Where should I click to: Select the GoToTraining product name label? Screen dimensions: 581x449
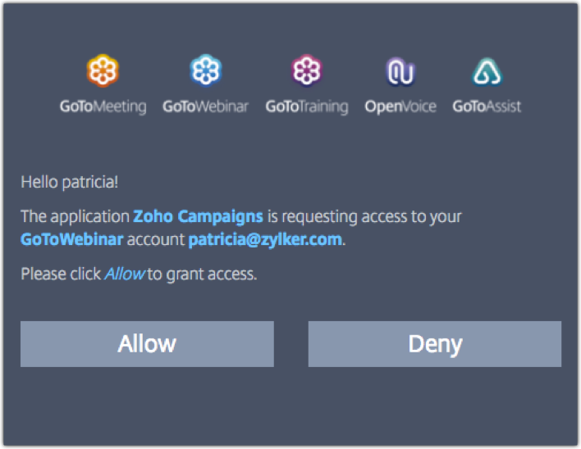click(307, 107)
